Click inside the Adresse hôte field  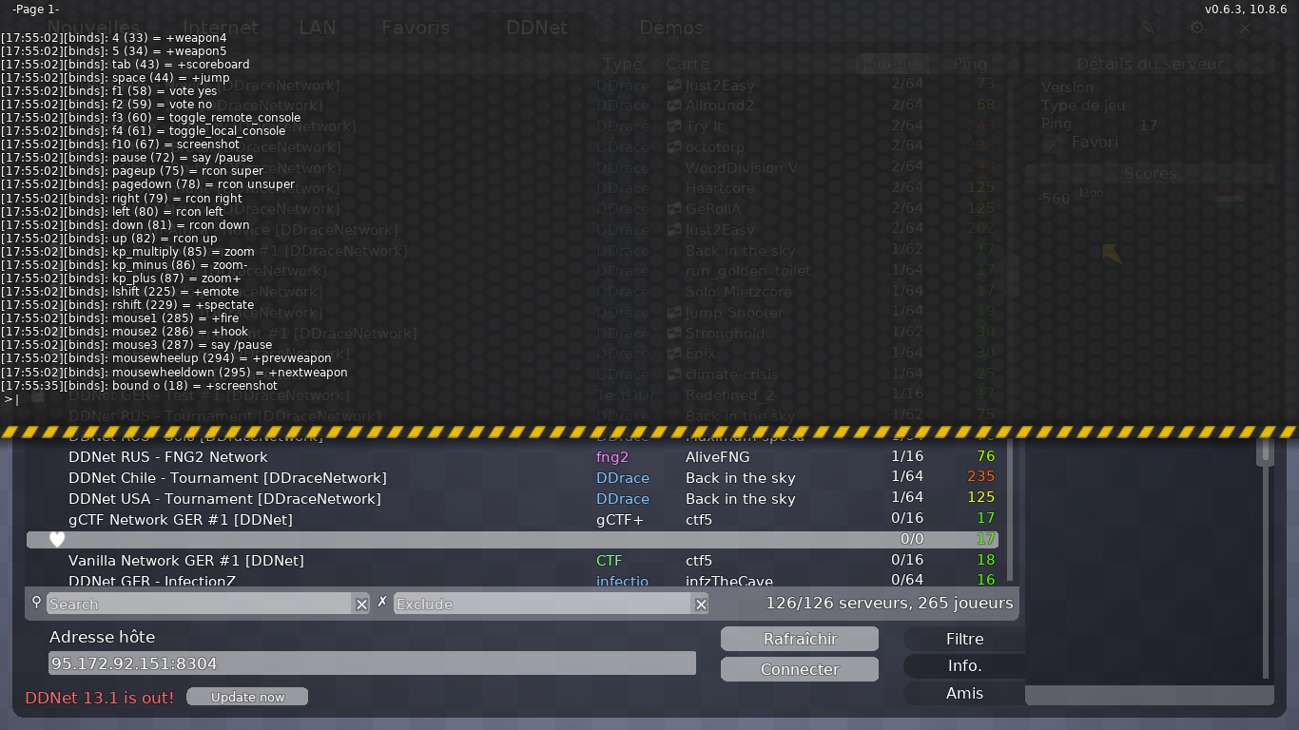point(371,663)
